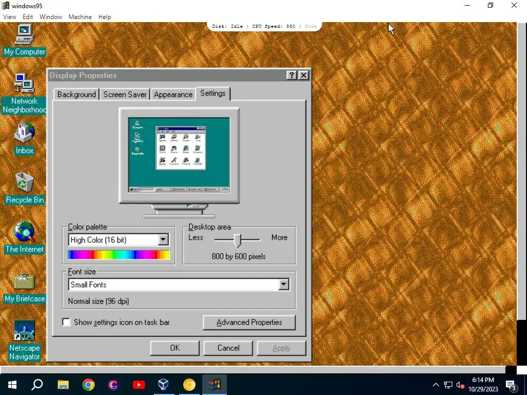The width and height of the screenshot is (527, 395).
Task: Click the Desktop area slider thumb
Action: tap(238, 240)
